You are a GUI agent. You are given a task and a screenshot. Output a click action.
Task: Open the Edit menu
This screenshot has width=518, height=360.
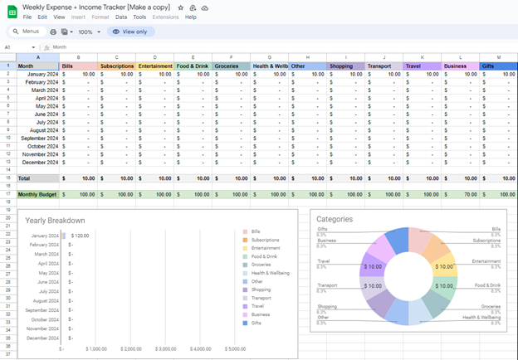coord(42,17)
